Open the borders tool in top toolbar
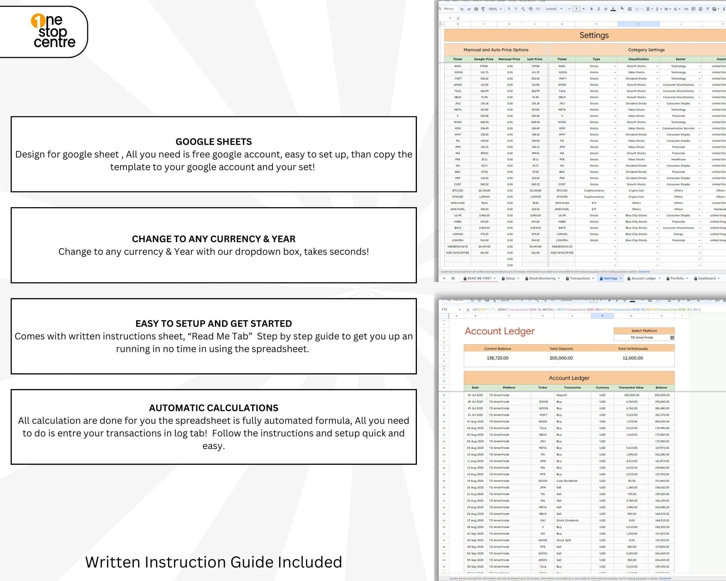Screen dimensions: 726x581 pyautogui.click(x=630, y=9)
